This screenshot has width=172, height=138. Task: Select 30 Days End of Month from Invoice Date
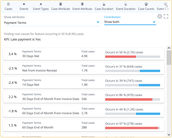point(84,97)
